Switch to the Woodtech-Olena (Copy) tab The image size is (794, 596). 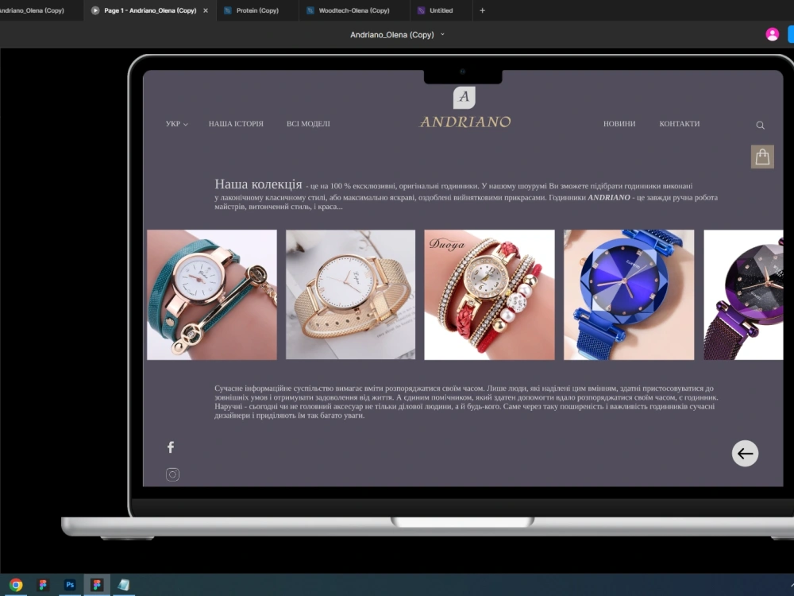coord(353,10)
